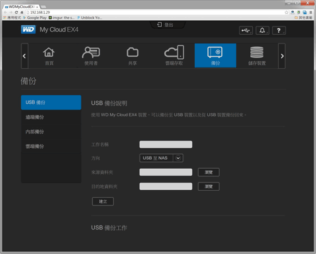Open the Unblock Yo... bookmark
This screenshot has height=254, width=316.
point(90,18)
